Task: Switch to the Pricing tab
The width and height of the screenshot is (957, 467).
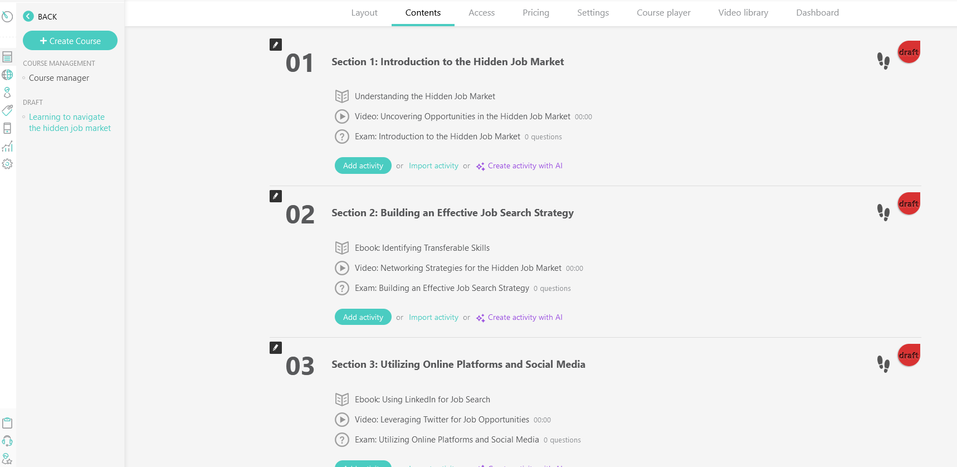Action: pyautogui.click(x=536, y=13)
